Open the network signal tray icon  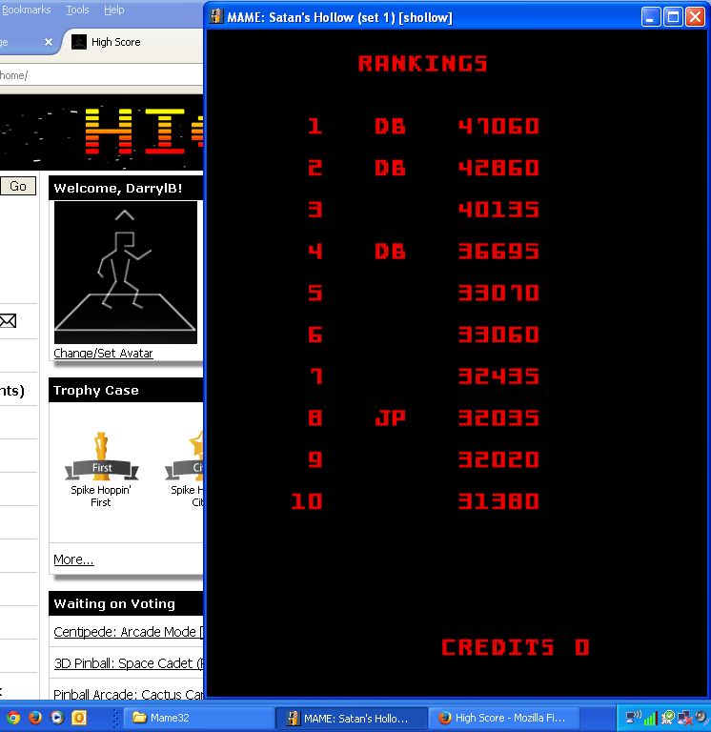tap(650, 718)
